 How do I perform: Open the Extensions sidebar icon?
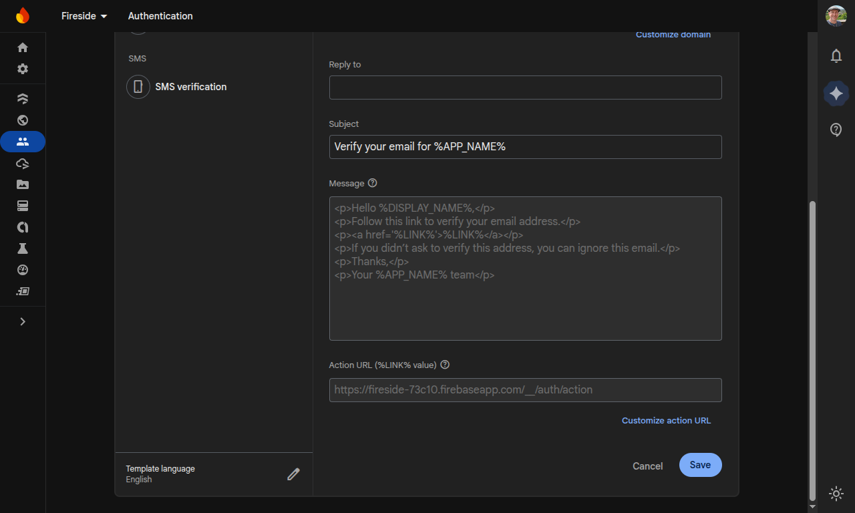click(x=22, y=291)
